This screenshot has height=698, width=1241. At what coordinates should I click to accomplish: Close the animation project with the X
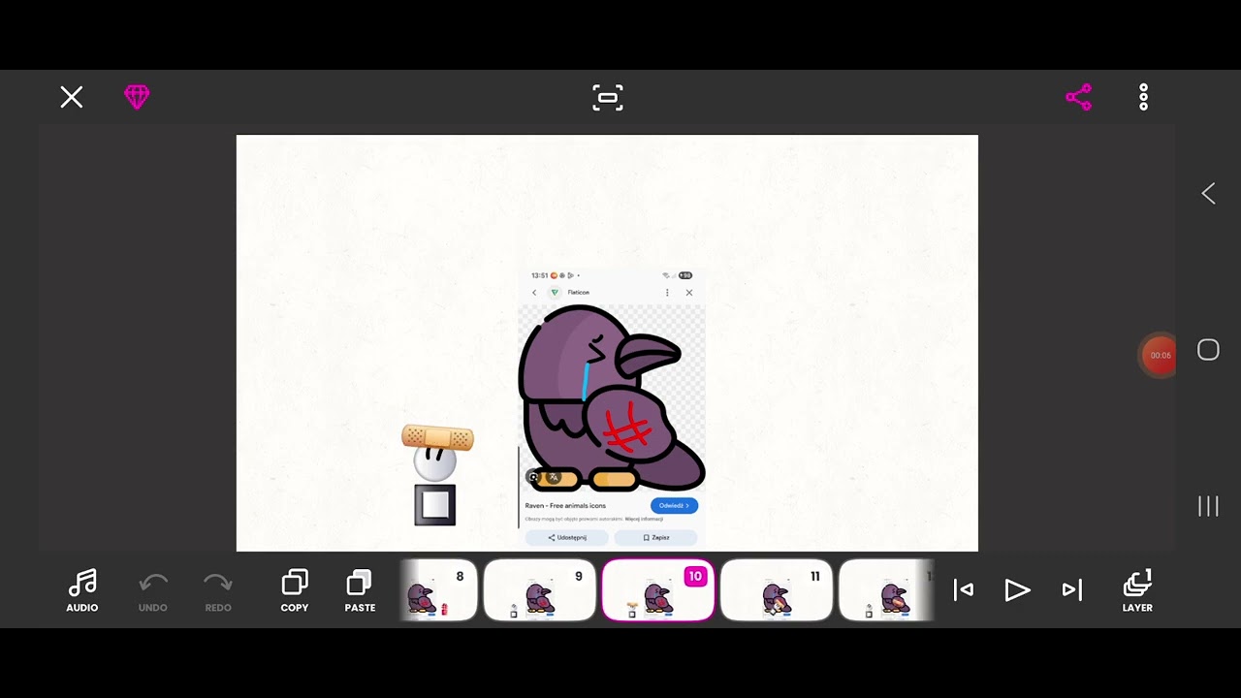(x=72, y=97)
